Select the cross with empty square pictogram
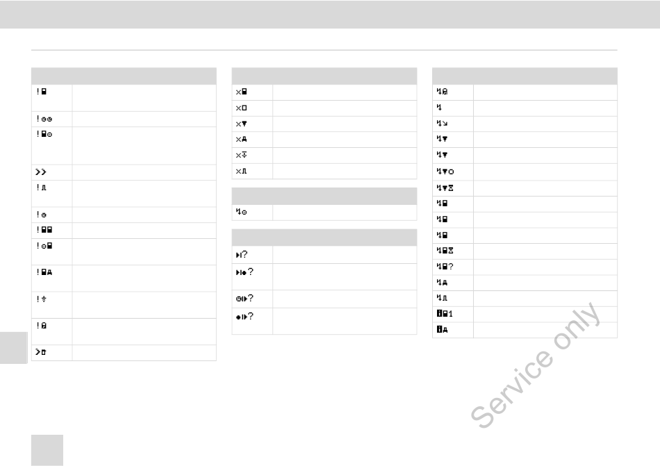The height and width of the screenshot is (466, 660). (x=241, y=108)
